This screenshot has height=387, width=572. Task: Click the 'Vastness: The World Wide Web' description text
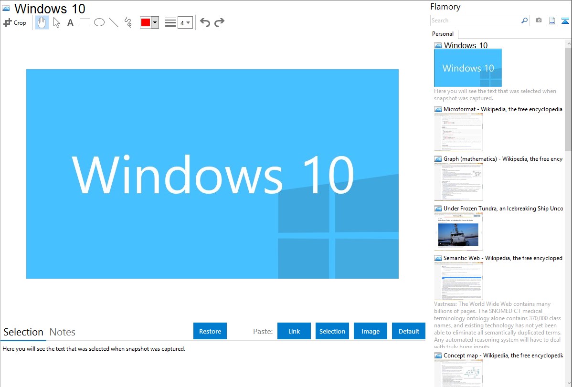click(x=498, y=325)
